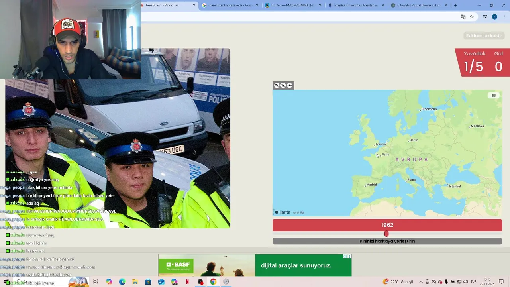
Task: Open the weather widget 22°C Güneşli
Action: click(x=398, y=282)
